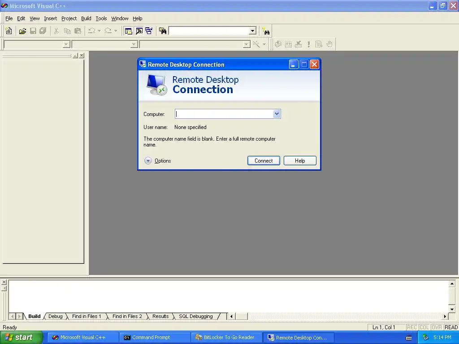Switch to Find in Files 1 tab
The width and height of the screenshot is (459, 344).
[87, 316]
